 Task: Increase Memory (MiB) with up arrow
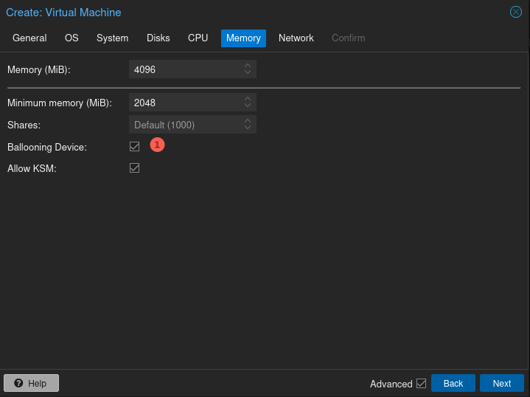pos(248,66)
